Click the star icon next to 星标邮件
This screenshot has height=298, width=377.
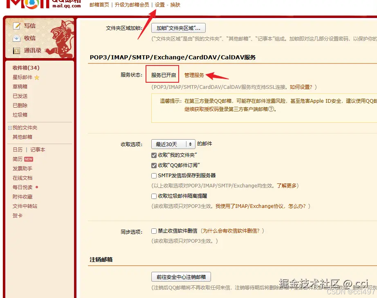tap(37, 77)
